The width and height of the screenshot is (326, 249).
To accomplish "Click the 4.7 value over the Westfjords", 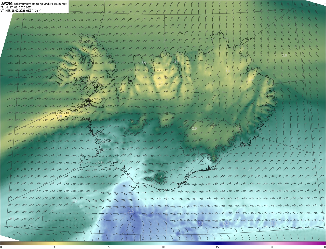I will click(78, 50).
